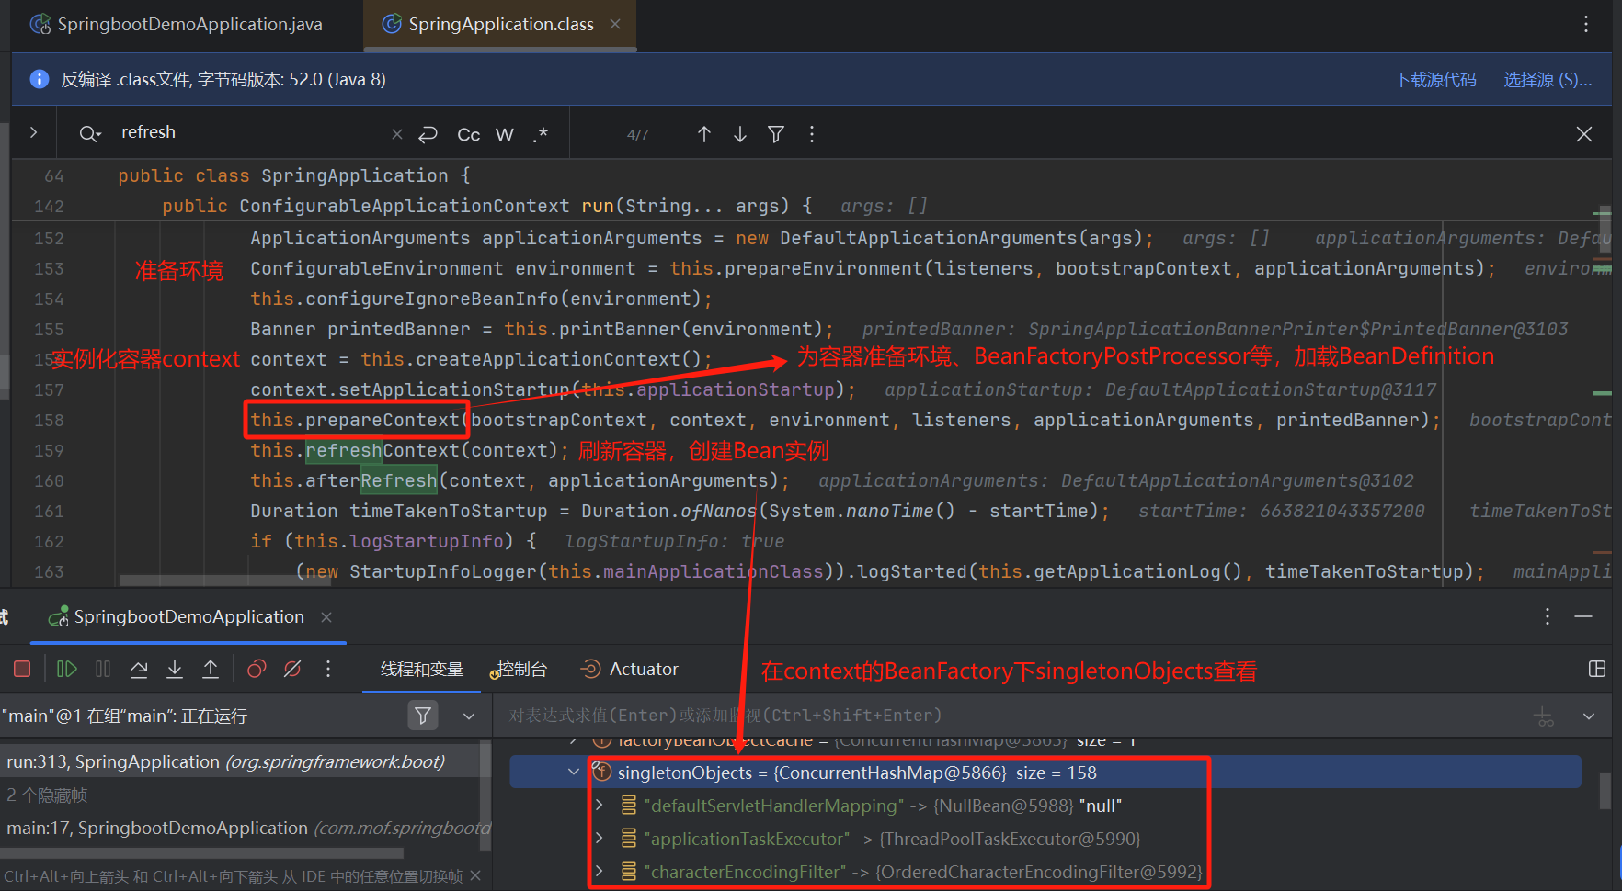
Task: Toggle Match Case (Cc) in search
Action: [x=468, y=134]
